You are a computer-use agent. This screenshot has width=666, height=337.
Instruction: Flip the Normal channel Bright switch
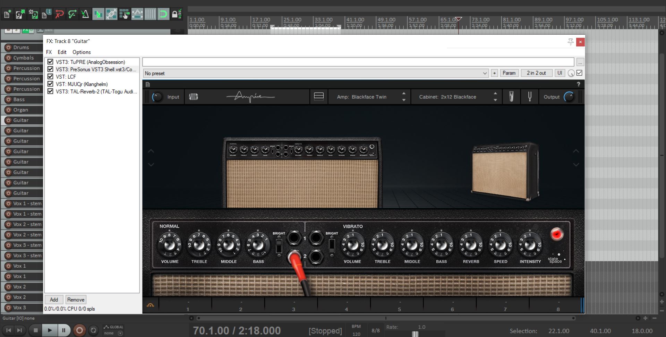pos(279,246)
